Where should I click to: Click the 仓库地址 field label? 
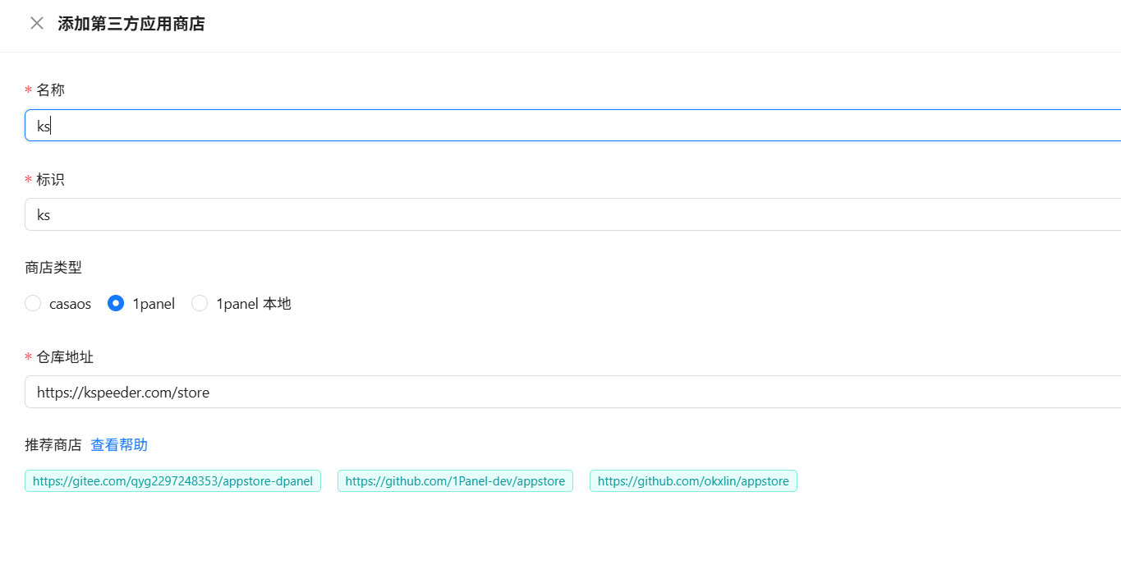[65, 357]
